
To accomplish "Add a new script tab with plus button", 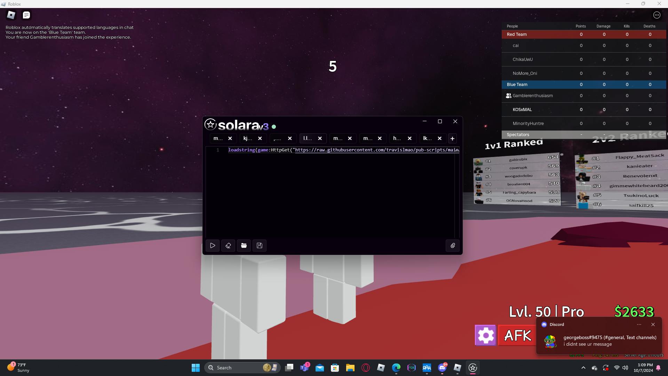I will coord(452,139).
